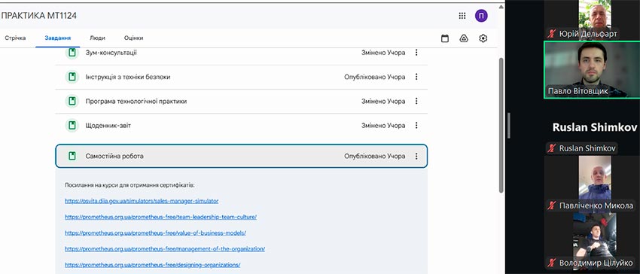Click muted mic icon of Павліченко Микола
640x274 pixels.
(x=552, y=205)
